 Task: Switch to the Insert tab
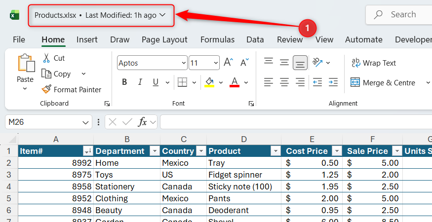point(87,39)
